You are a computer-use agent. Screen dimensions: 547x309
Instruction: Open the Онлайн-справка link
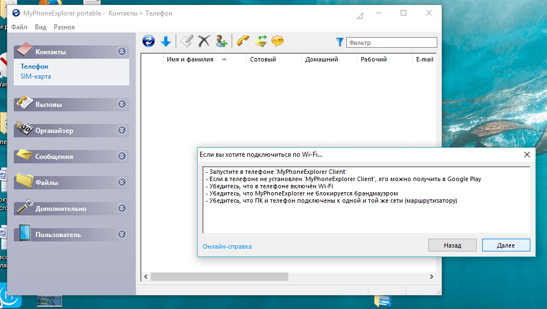tap(227, 246)
